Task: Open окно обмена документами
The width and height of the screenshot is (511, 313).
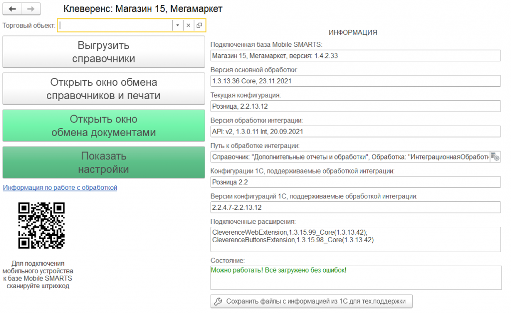Action: point(104,126)
